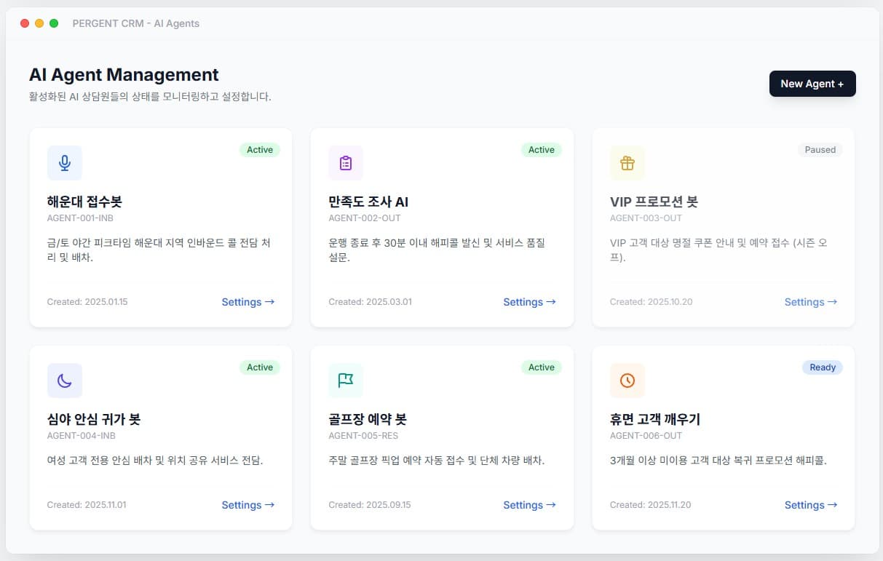Toggle the Paused status on VIP 프로모션 봇
The image size is (883, 561).
(820, 150)
